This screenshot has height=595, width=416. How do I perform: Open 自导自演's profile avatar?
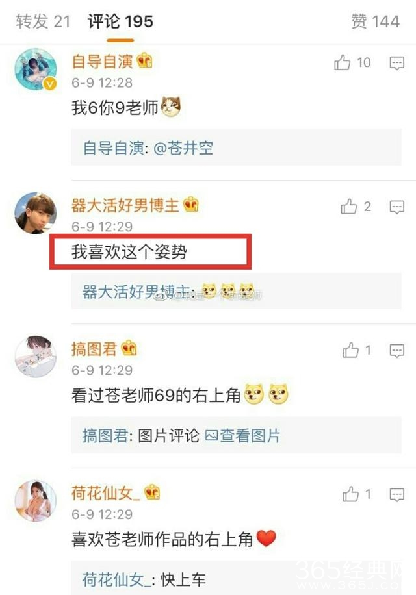tap(36, 69)
